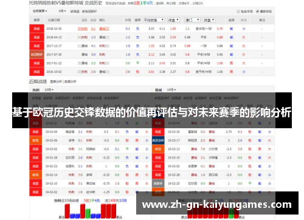This screenshot has width=304, height=220.
Task: Click handicap 平手 in the 2018-04-15 row
Action: pyautogui.click(x=204, y=37)
